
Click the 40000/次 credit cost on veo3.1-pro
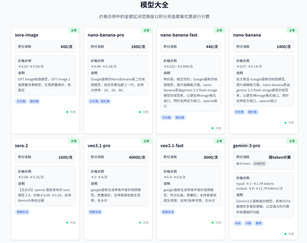[x=137, y=157]
